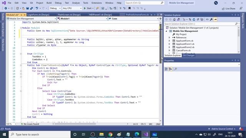The width and height of the screenshot is (246, 138).
Task: Click the split editor plus icon
Action: tap(161, 19)
